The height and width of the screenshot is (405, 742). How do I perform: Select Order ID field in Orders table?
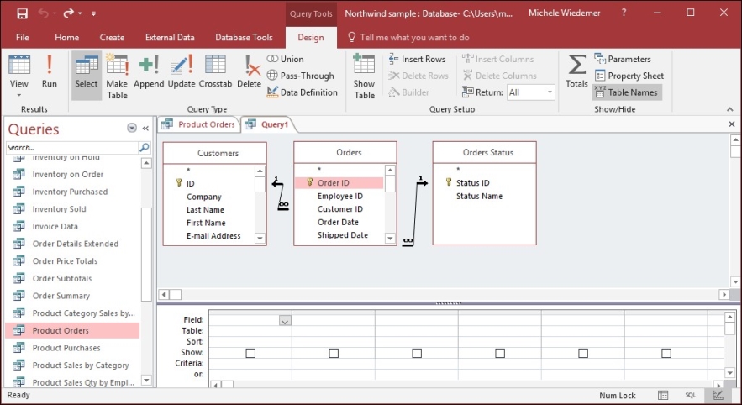(339, 182)
